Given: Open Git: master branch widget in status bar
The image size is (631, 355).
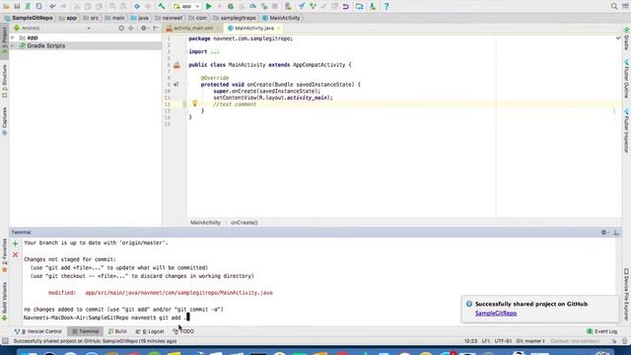Looking at the screenshot, I should 530,341.
